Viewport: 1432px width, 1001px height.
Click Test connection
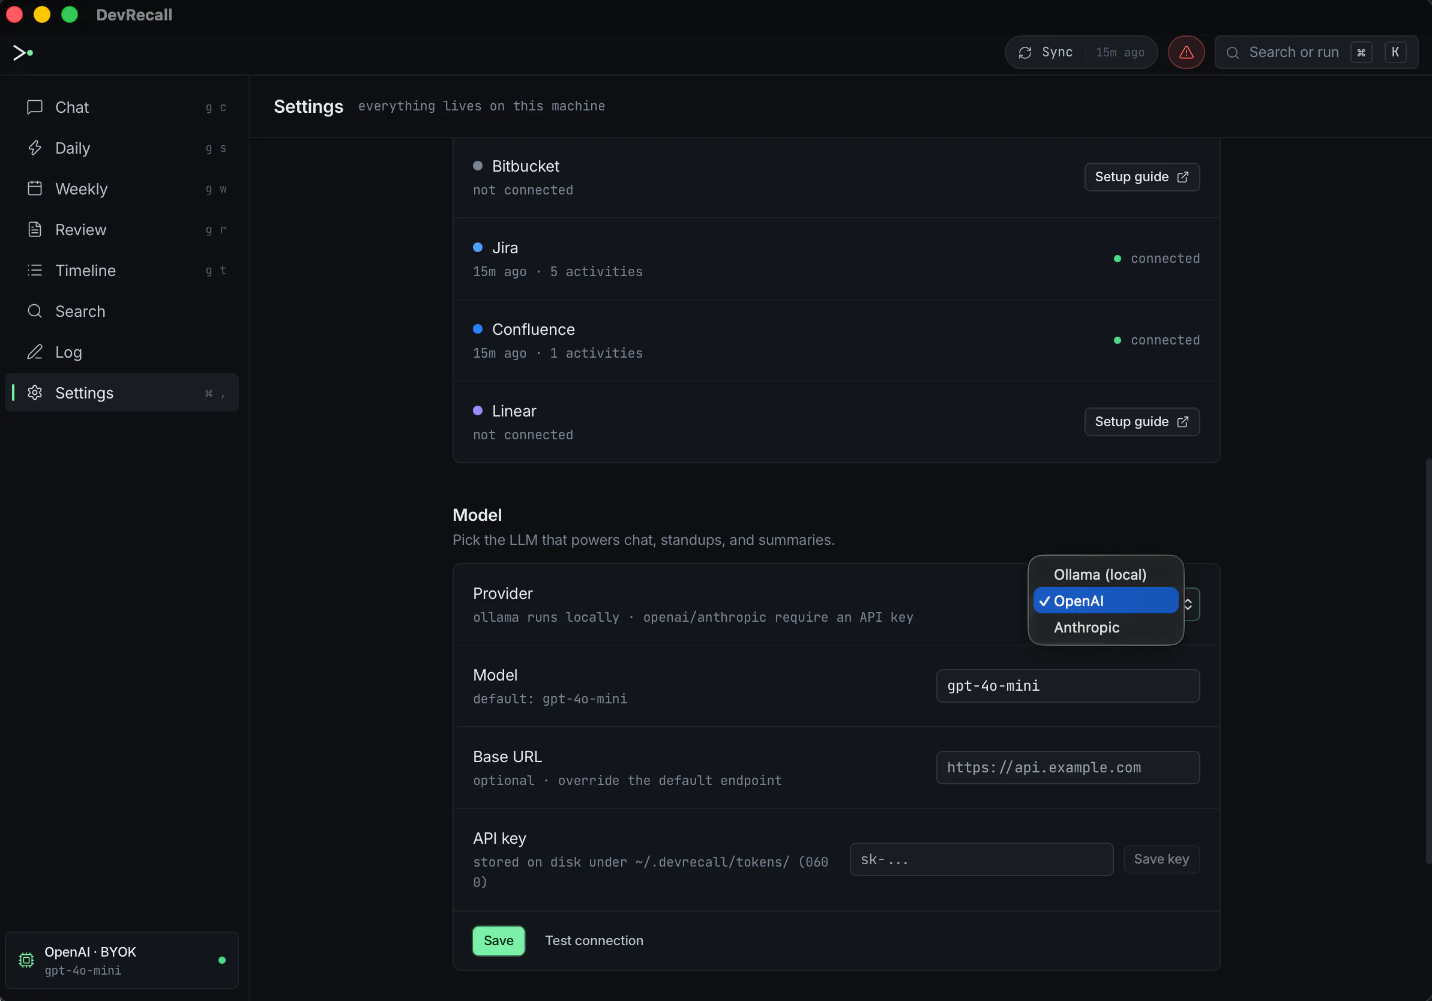click(594, 940)
